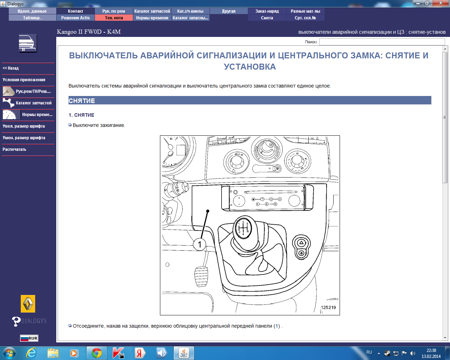Switch to the Таблица tab
The height and width of the screenshot is (360, 450).
pos(32,18)
